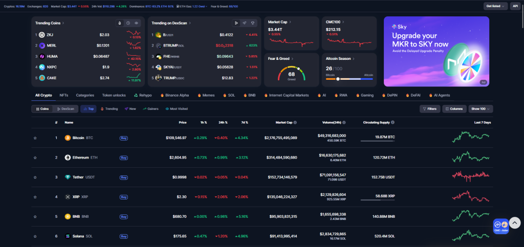Open the ZKJ trending coin icon
The image size is (524, 247).
pos(42,35)
